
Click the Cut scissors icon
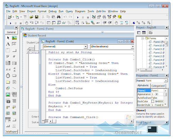[43, 17]
